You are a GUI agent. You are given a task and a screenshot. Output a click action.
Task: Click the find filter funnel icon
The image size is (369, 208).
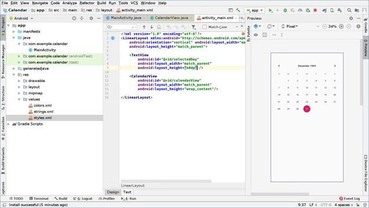[194, 27]
